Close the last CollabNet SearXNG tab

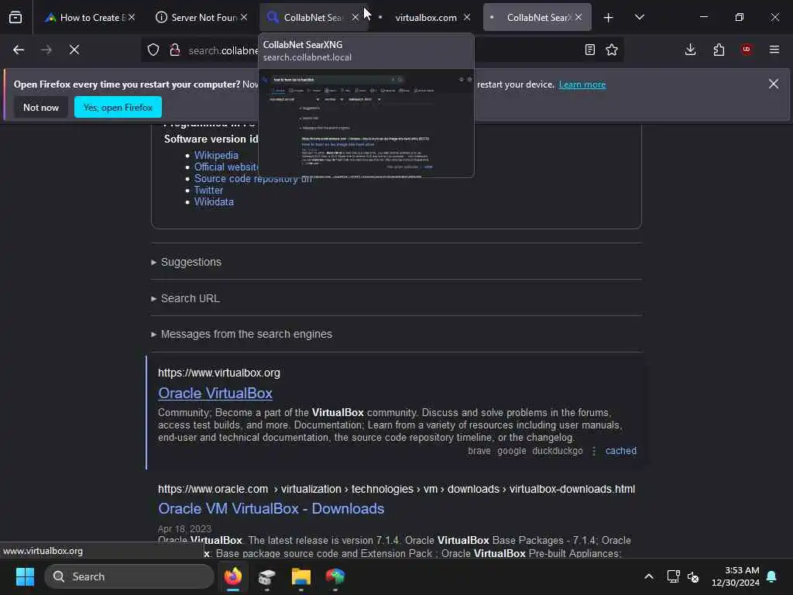click(578, 17)
